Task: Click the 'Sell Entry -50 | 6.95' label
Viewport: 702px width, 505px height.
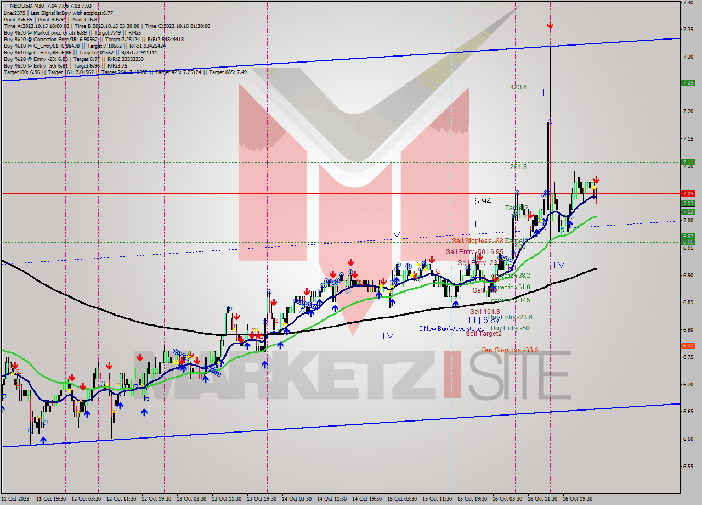Action: click(474, 251)
